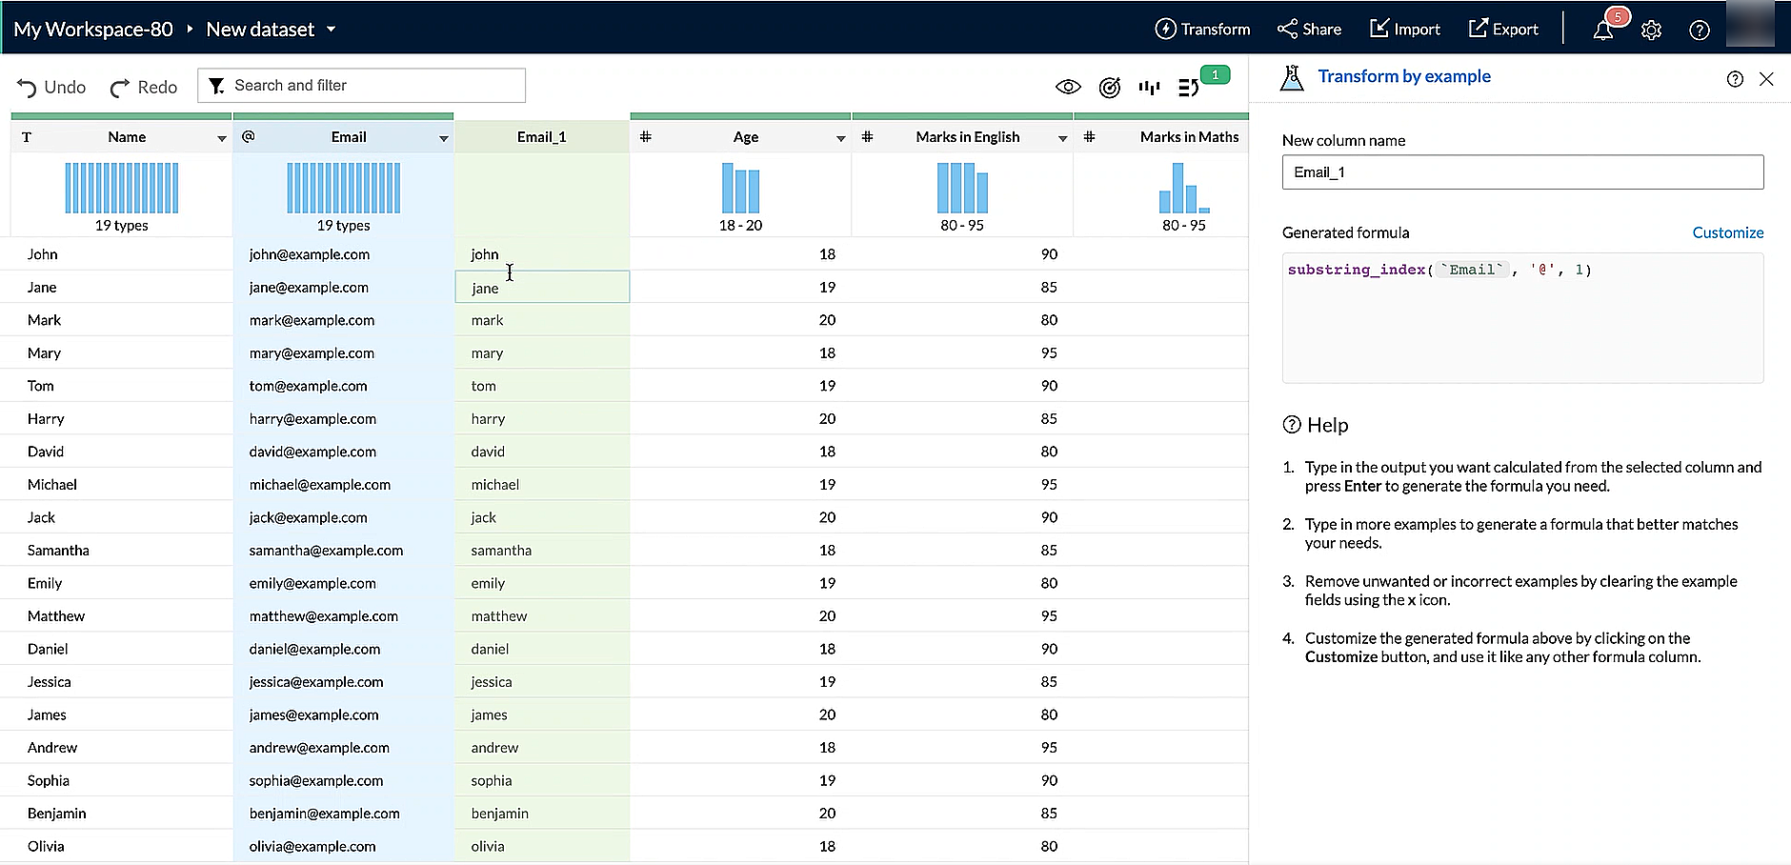
Task: Toggle the eye visibility icon in toolbar
Action: [x=1068, y=88]
